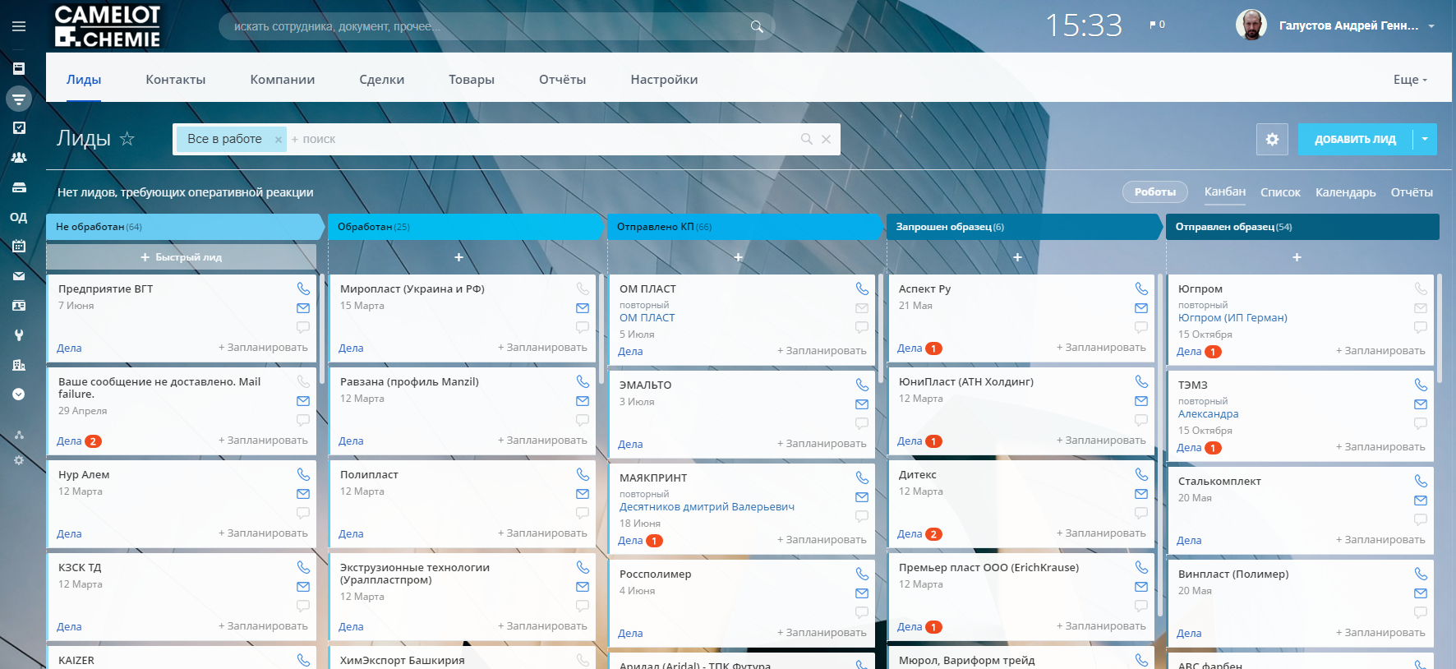Viewport: 1456px width, 669px height.
Task: Call ЭМАЛЬТО via phone icon
Action: coord(862,385)
